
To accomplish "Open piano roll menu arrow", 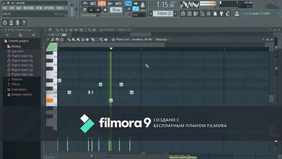I will click(48, 39).
